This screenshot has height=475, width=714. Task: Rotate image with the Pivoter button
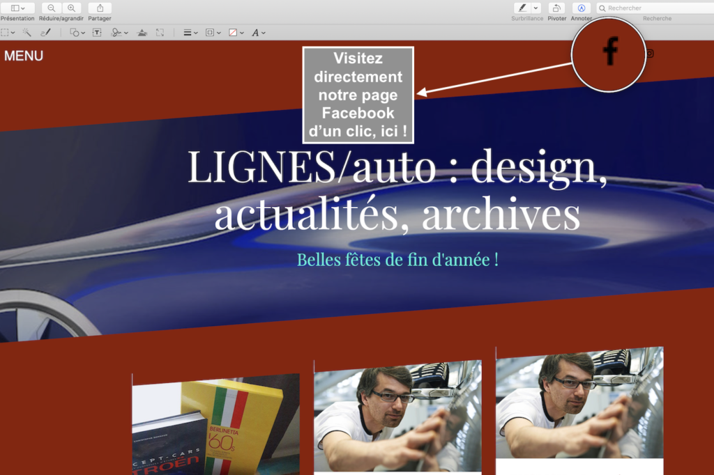(x=556, y=8)
